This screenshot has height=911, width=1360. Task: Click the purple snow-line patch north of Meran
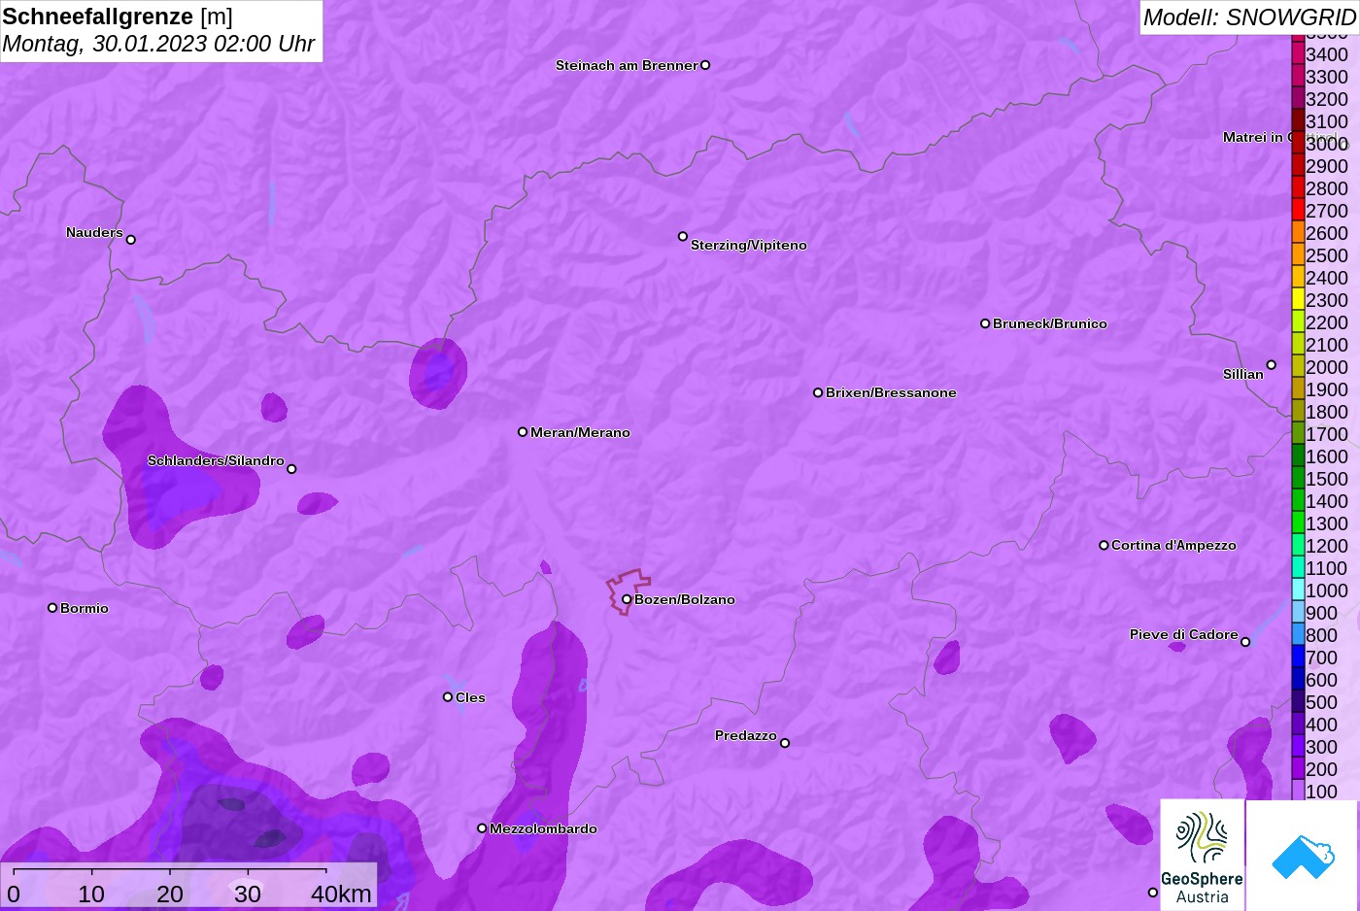tap(438, 373)
